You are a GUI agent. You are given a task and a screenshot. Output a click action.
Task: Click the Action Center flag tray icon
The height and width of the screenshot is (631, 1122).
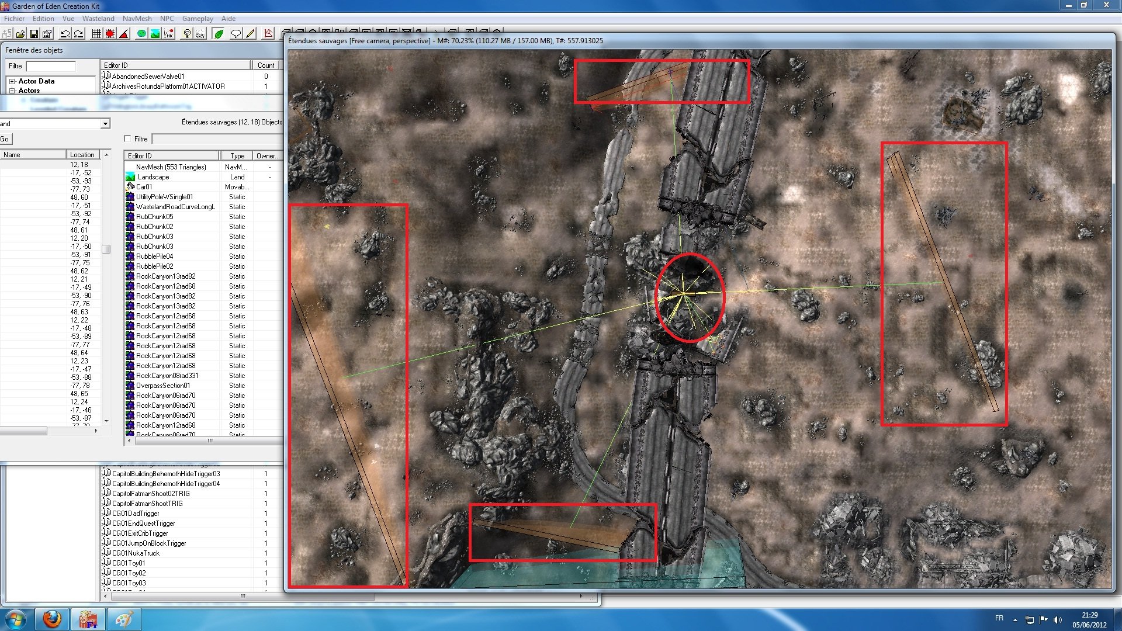pyautogui.click(x=1043, y=620)
